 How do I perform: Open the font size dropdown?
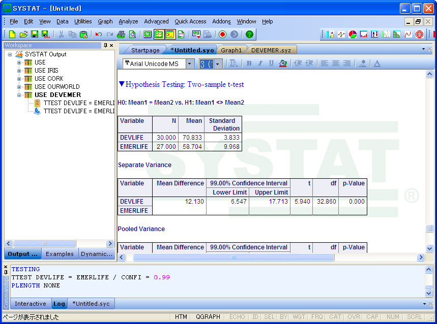pos(218,64)
